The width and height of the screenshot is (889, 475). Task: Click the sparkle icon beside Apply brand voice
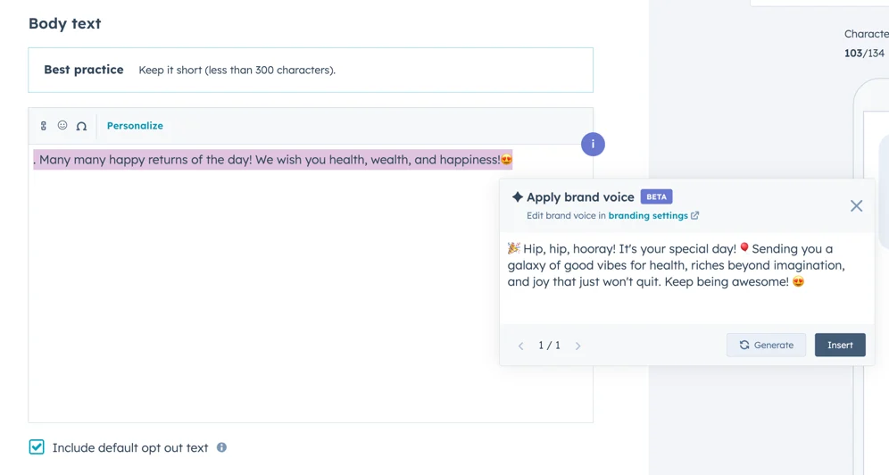coord(517,196)
